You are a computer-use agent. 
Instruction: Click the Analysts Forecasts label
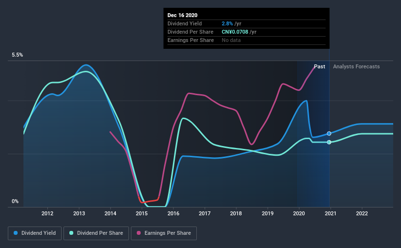(356, 66)
